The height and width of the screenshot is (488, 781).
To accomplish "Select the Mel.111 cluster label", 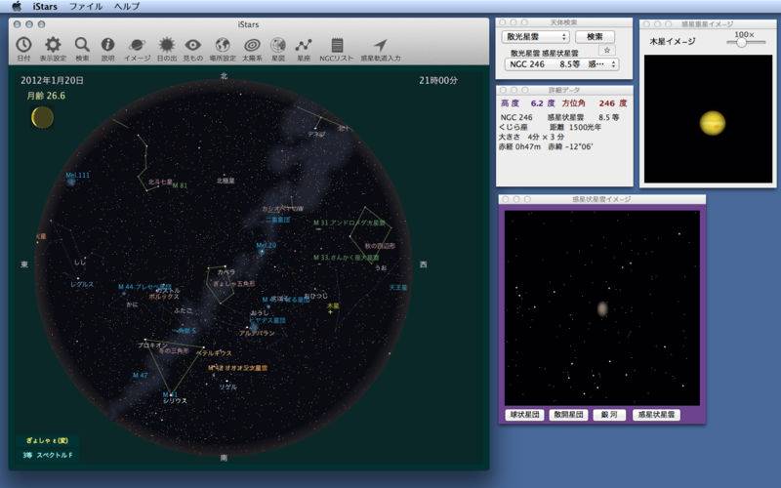I will tap(78, 176).
